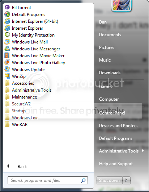Expand the Startup program group label
Viewport: 149px width, 192px height.
19,111
